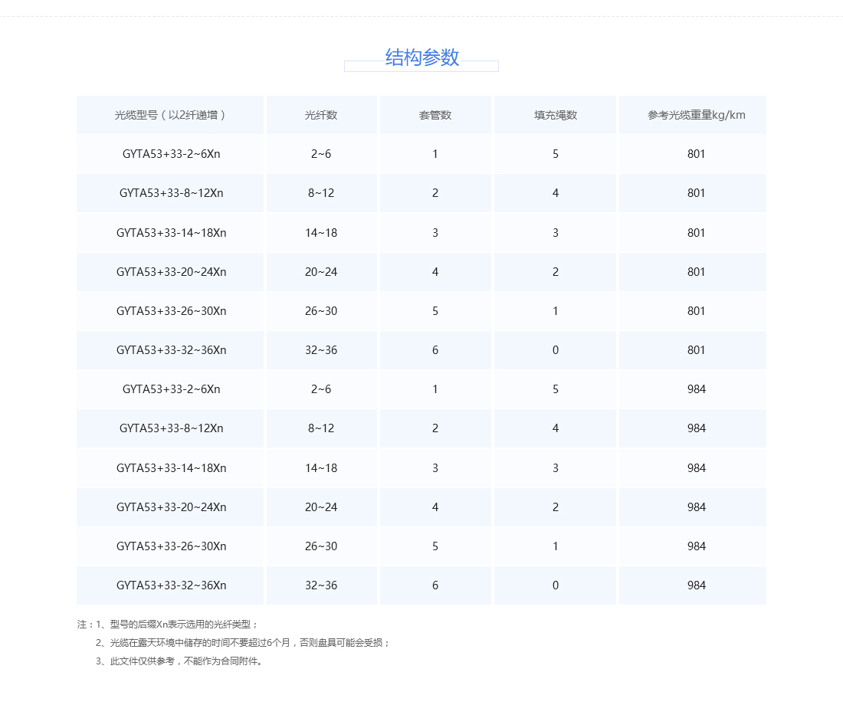The width and height of the screenshot is (843, 705).
Task: Select fiber count 20~24 in the 801 row
Action: coord(321,272)
